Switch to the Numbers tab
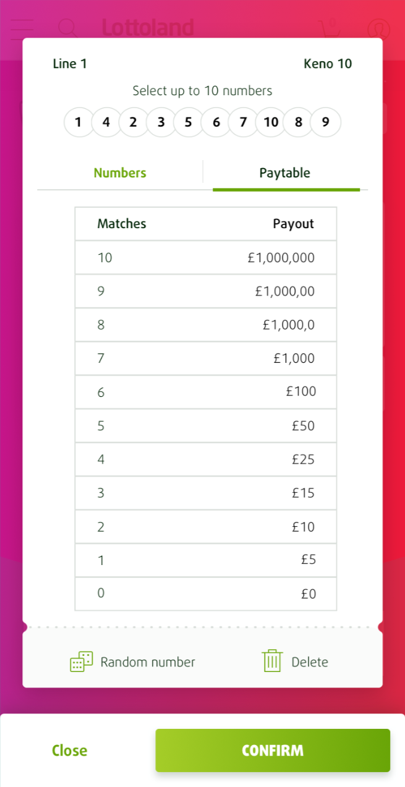405x787 pixels. click(120, 173)
